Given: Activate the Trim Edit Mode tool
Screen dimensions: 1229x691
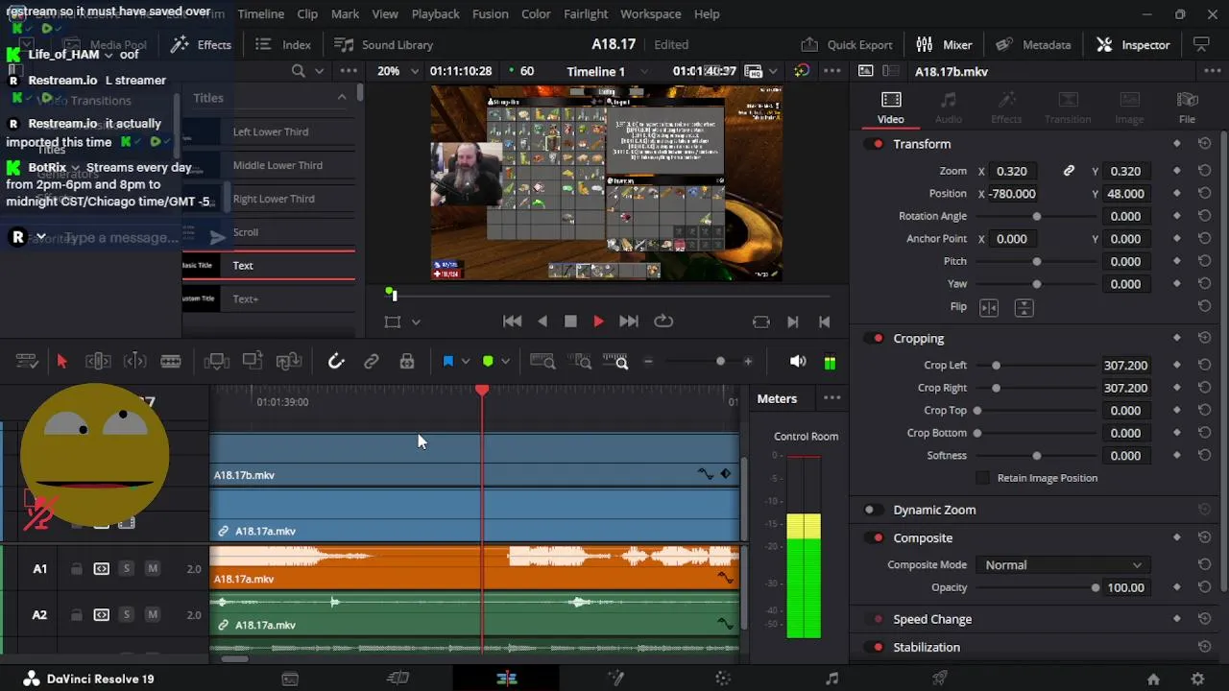Looking at the screenshot, I should tap(98, 361).
